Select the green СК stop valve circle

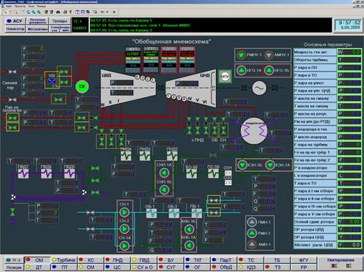(82, 86)
